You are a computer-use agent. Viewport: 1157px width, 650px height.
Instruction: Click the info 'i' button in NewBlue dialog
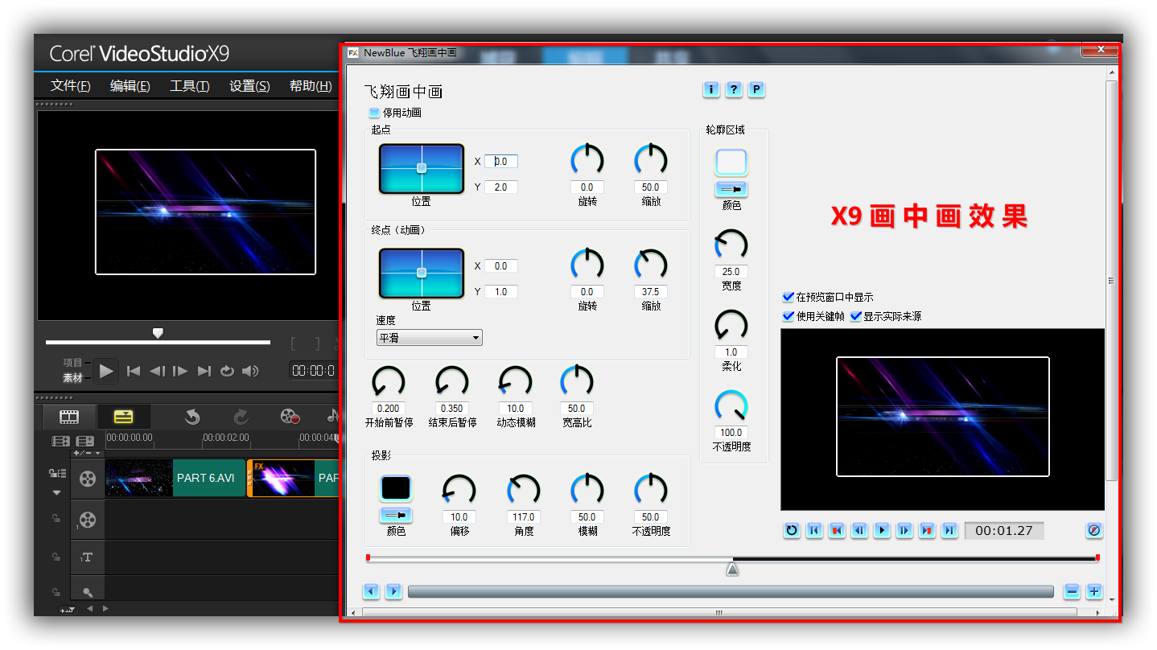(x=711, y=89)
